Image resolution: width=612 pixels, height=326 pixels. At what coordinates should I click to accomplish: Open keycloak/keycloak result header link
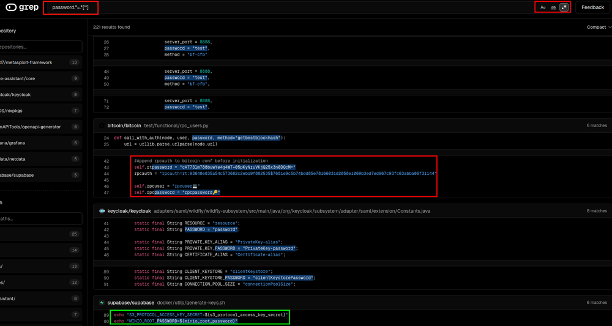(x=129, y=211)
